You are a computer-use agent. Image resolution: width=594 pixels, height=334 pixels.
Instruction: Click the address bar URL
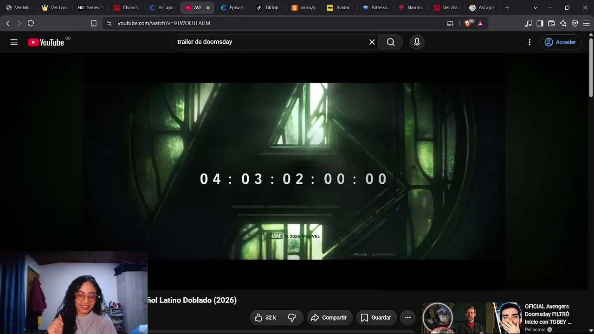pyautogui.click(x=164, y=23)
